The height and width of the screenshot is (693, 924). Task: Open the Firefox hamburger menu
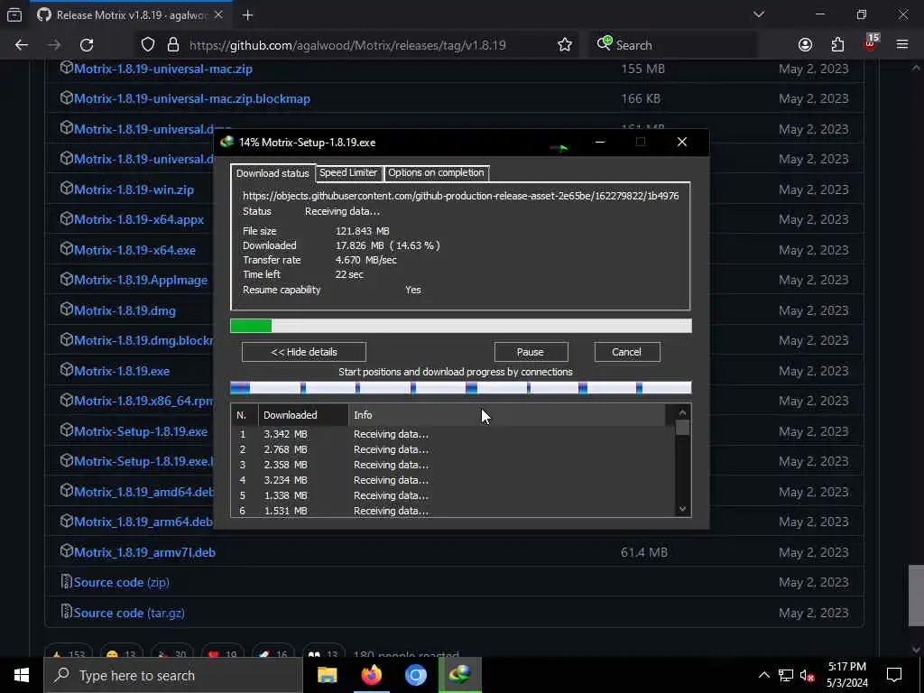(902, 45)
